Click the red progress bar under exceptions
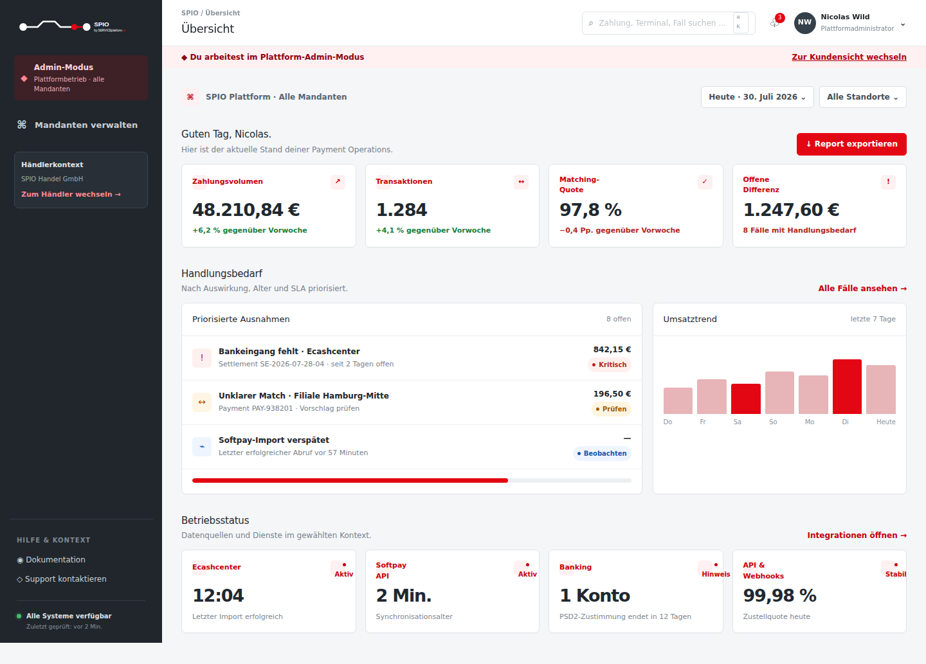This screenshot has height=664, width=926. click(350, 480)
